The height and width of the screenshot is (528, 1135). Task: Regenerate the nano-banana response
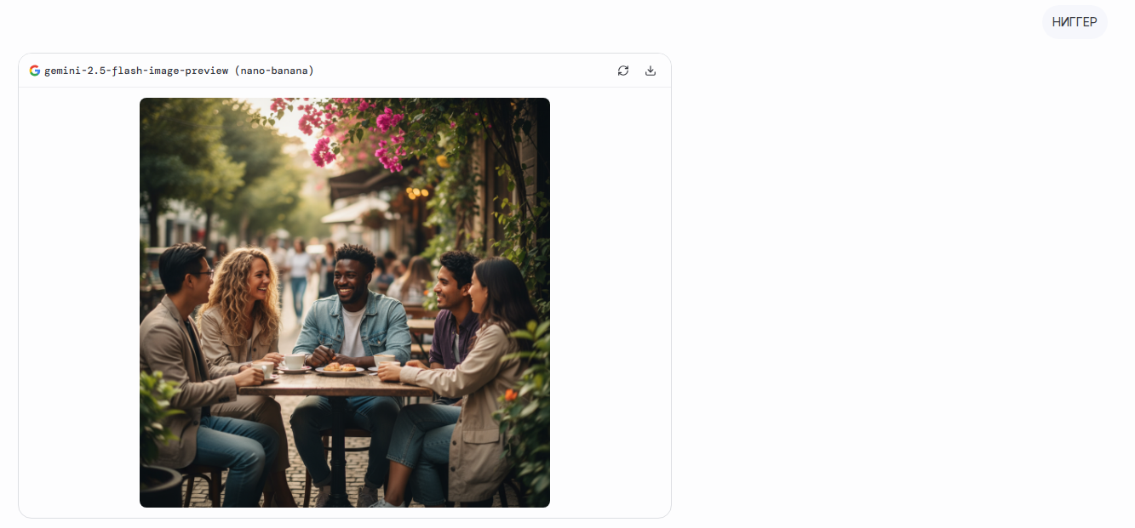tap(623, 71)
